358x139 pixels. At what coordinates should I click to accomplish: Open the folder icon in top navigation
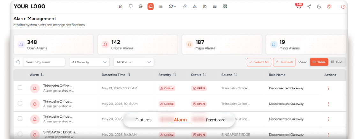tap(205, 7)
